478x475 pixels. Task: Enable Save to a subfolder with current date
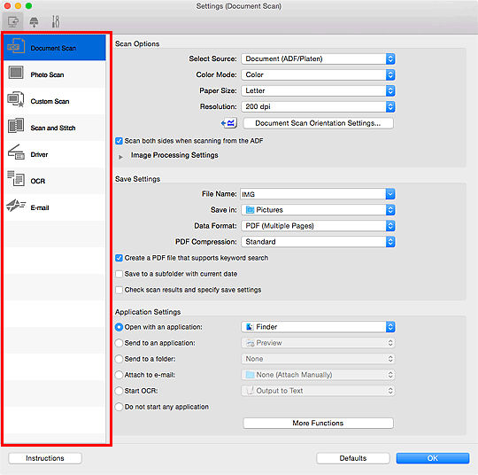(x=119, y=274)
